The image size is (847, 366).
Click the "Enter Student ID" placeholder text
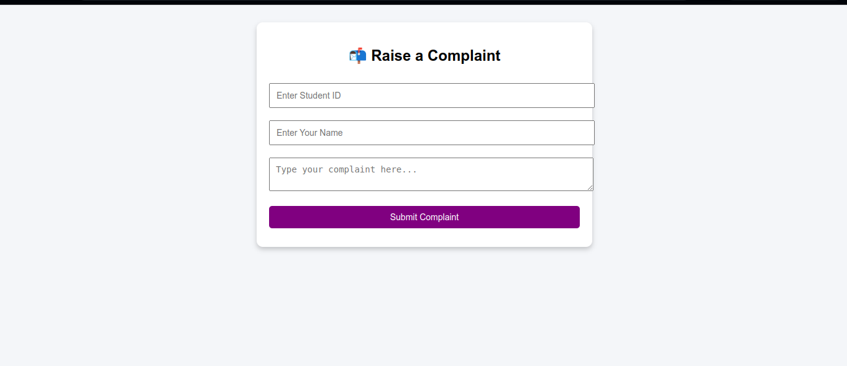click(x=309, y=96)
